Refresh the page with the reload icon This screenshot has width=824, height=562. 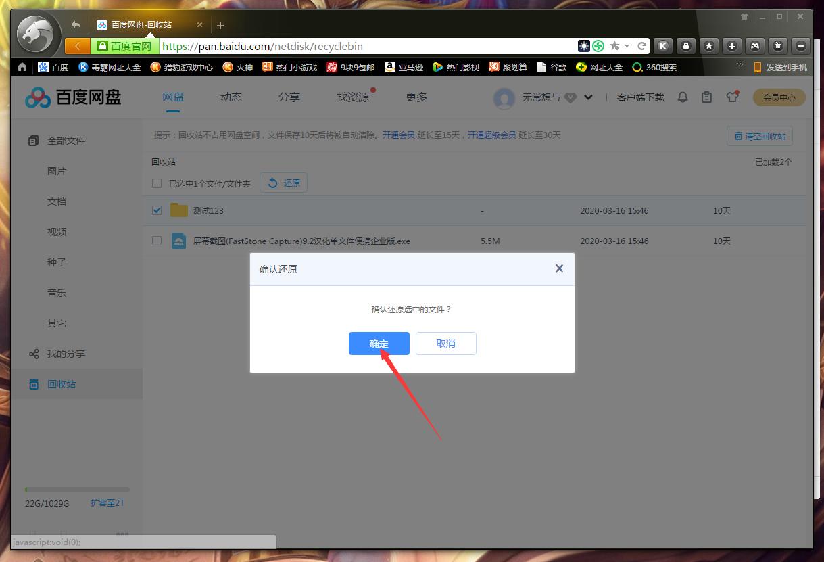pyautogui.click(x=641, y=46)
